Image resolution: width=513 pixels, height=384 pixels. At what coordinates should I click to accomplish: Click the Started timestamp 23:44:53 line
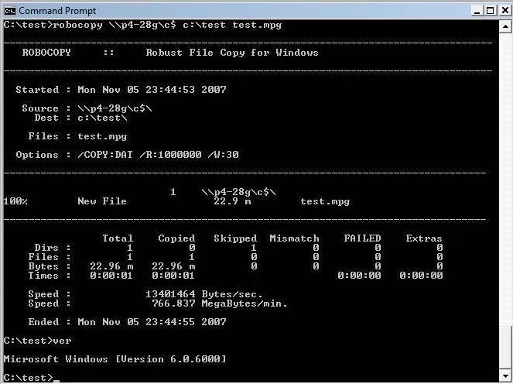121,90
